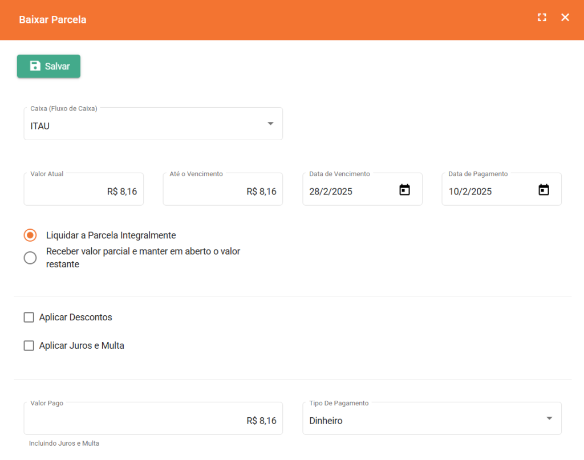Click the Valor Pago input field
The image size is (584, 460).
(153, 421)
